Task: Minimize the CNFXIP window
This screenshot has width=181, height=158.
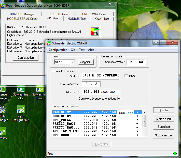Action: point(156,42)
